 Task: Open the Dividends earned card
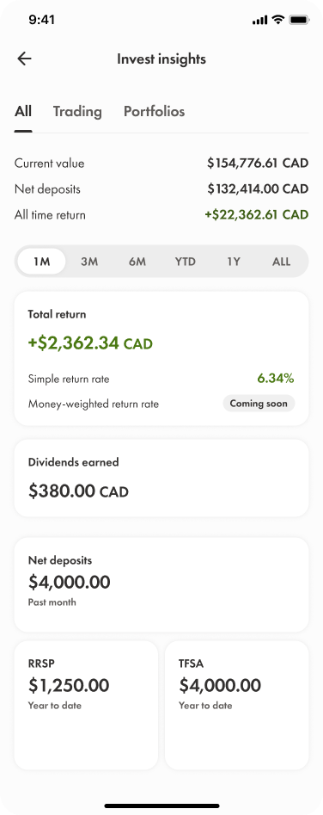point(161,479)
